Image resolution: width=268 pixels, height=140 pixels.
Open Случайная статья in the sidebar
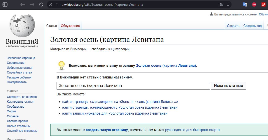pos(20,72)
